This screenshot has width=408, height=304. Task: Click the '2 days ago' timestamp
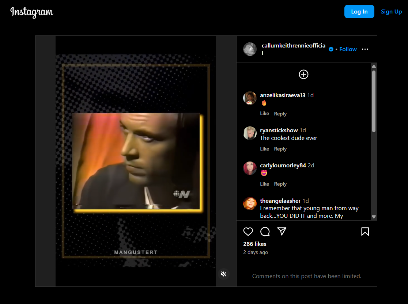[x=256, y=252]
